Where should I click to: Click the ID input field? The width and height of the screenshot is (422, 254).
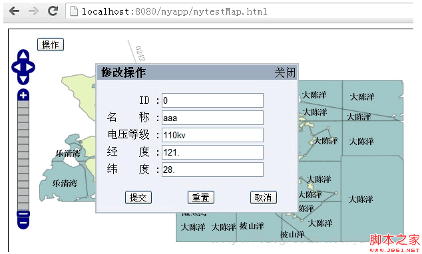point(212,100)
